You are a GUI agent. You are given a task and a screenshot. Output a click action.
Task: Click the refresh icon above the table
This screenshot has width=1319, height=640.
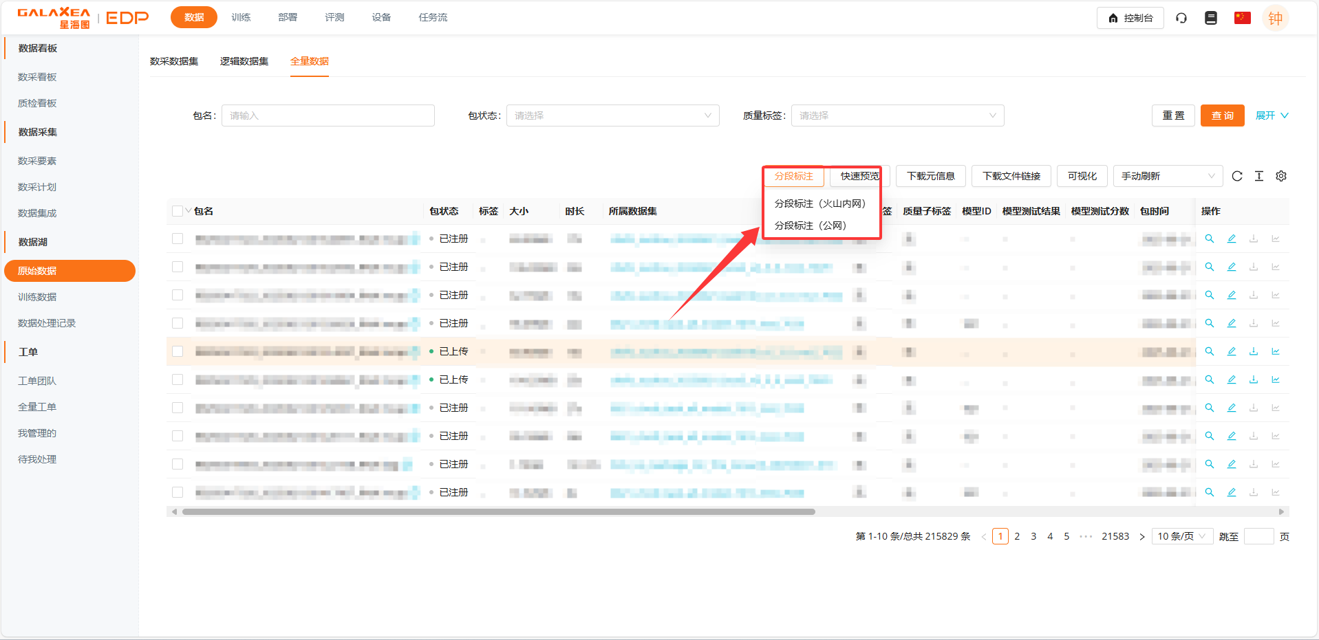1236,176
